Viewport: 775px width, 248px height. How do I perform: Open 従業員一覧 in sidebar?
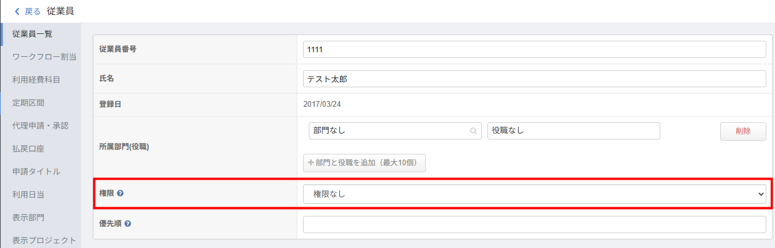[x=32, y=34]
